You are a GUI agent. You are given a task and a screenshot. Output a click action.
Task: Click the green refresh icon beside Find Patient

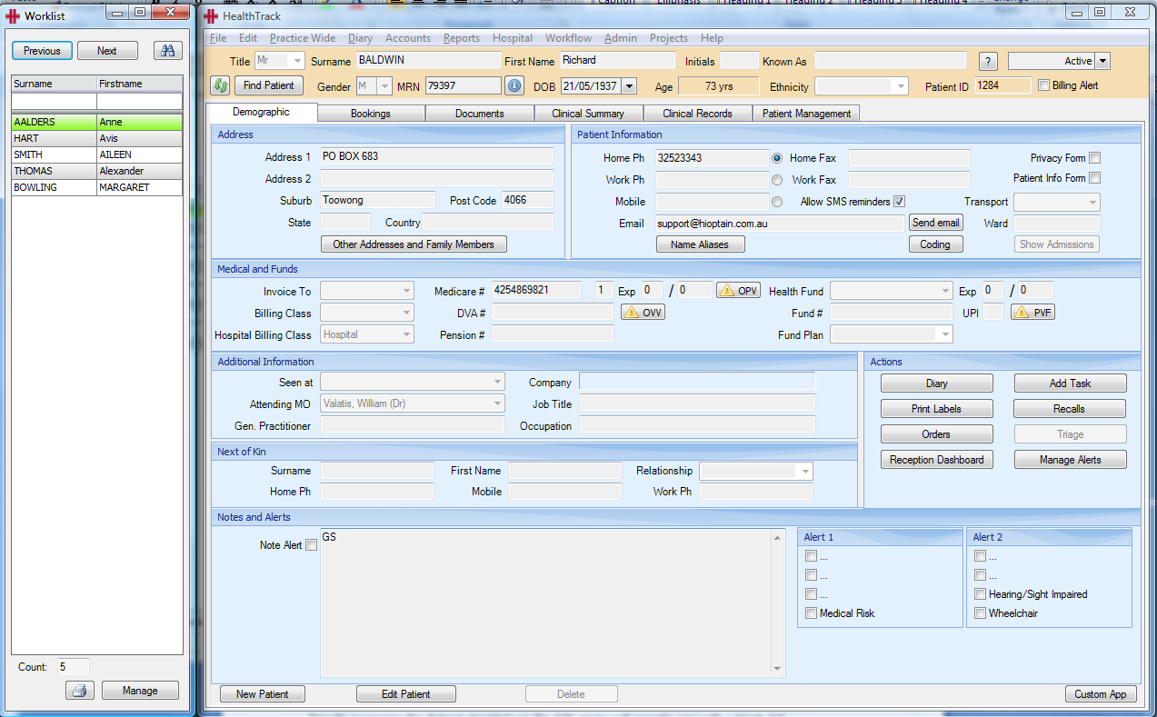pyautogui.click(x=219, y=85)
